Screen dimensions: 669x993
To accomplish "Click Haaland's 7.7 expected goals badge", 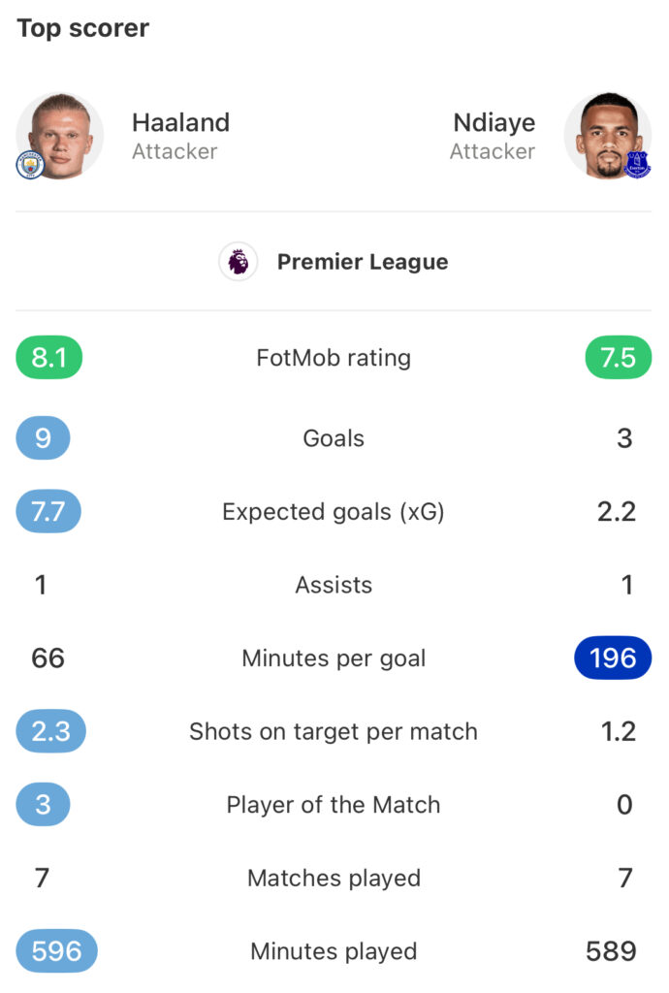I will (x=48, y=512).
